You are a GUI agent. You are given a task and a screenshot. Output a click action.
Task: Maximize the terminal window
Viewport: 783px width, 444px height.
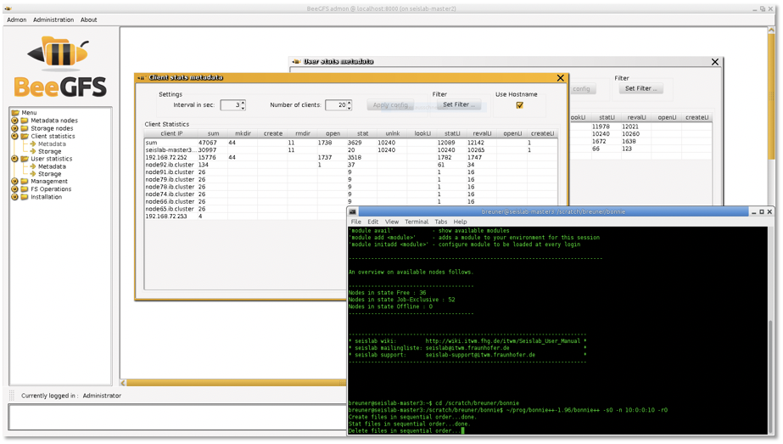tap(762, 212)
